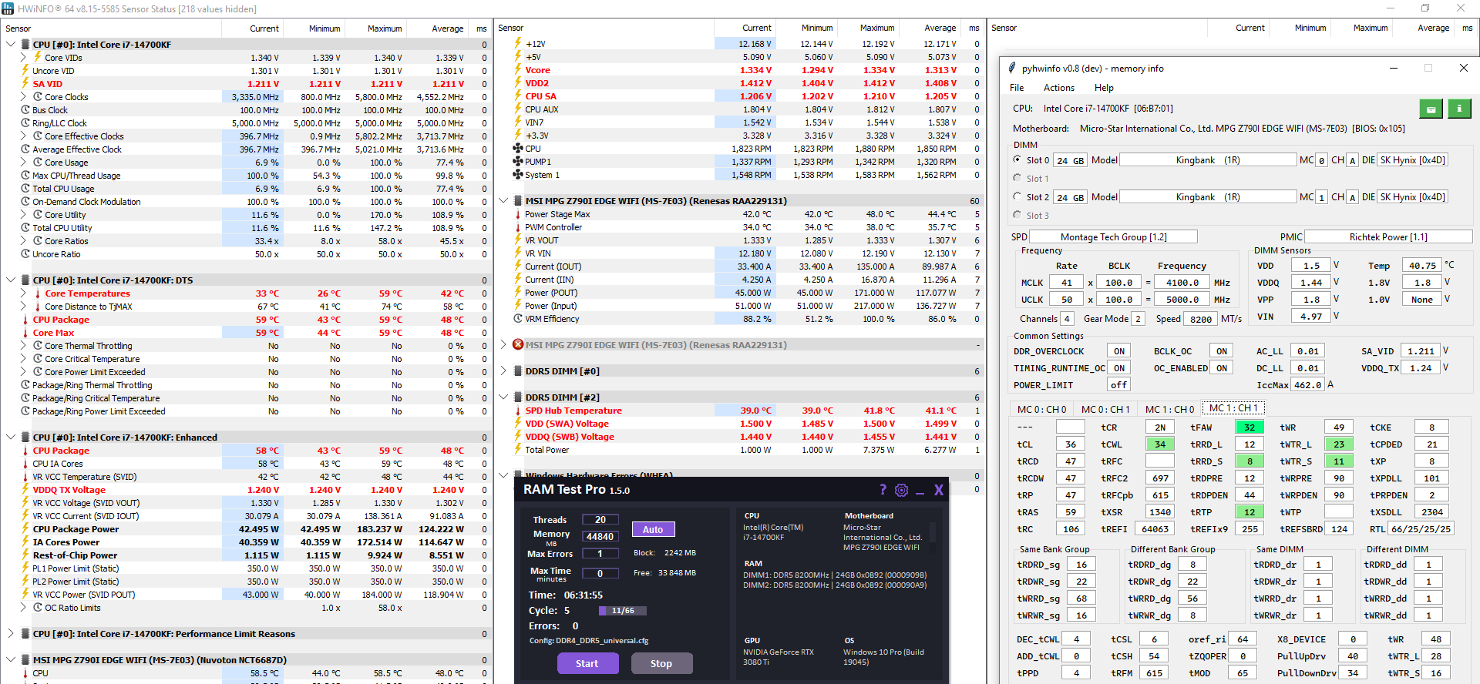The width and height of the screenshot is (1480, 684).
Task: Click the clock icon beside Ring/LLC Clock
Action: [x=25, y=123]
